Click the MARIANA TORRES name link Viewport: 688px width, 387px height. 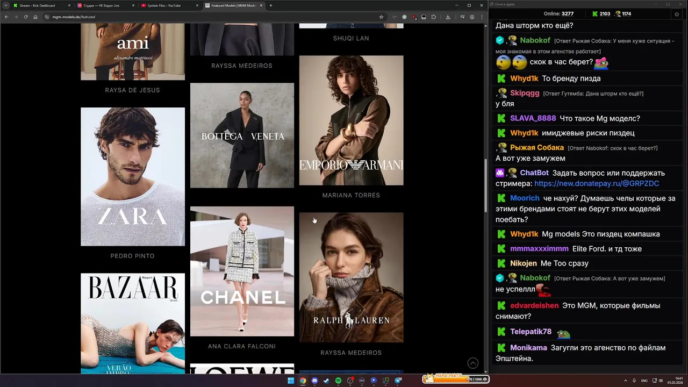(x=351, y=195)
